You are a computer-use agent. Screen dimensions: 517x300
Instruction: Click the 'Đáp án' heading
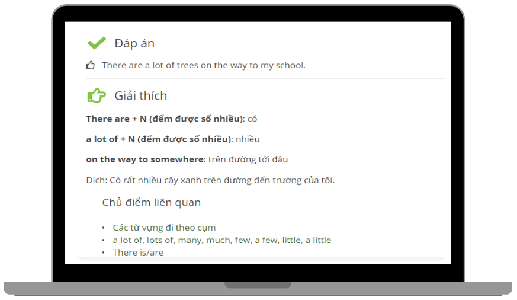click(x=134, y=43)
